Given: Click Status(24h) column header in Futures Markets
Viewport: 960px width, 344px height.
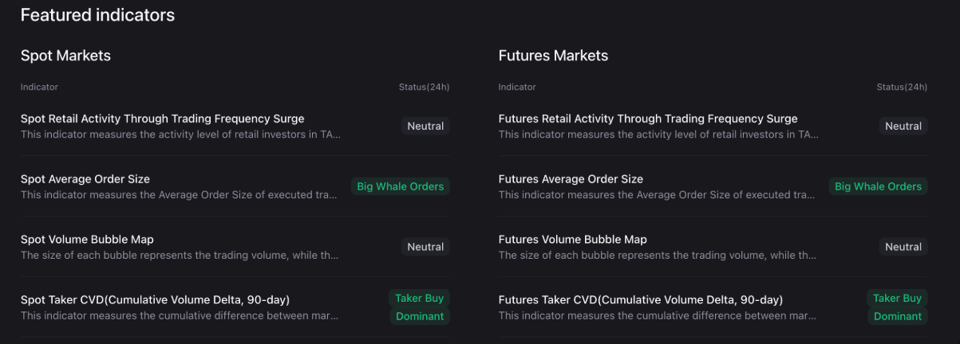Looking at the screenshot, I should pyautogui.click(x=902, y=87).
